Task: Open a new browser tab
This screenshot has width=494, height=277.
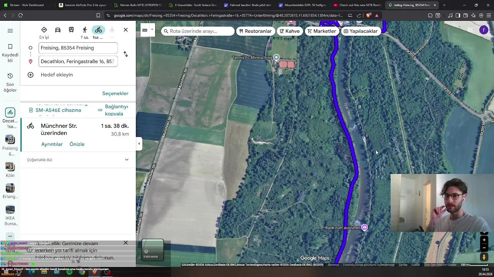Action: 444,5
